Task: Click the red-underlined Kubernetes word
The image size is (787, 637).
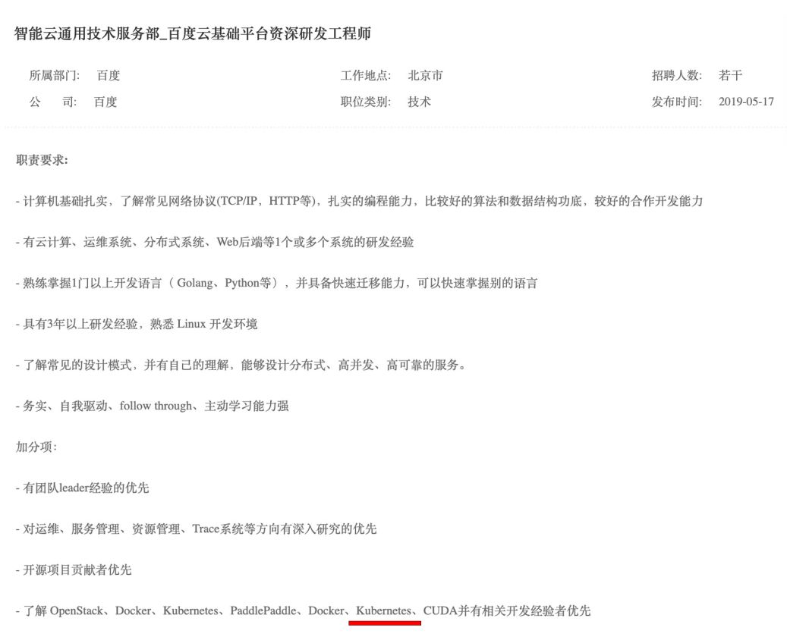Action: pyautogui.click(x=383, y=610)
